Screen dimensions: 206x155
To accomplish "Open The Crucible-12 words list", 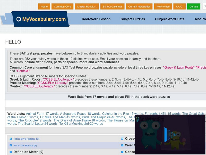I will pyautogui.click(x=35, y=120).
